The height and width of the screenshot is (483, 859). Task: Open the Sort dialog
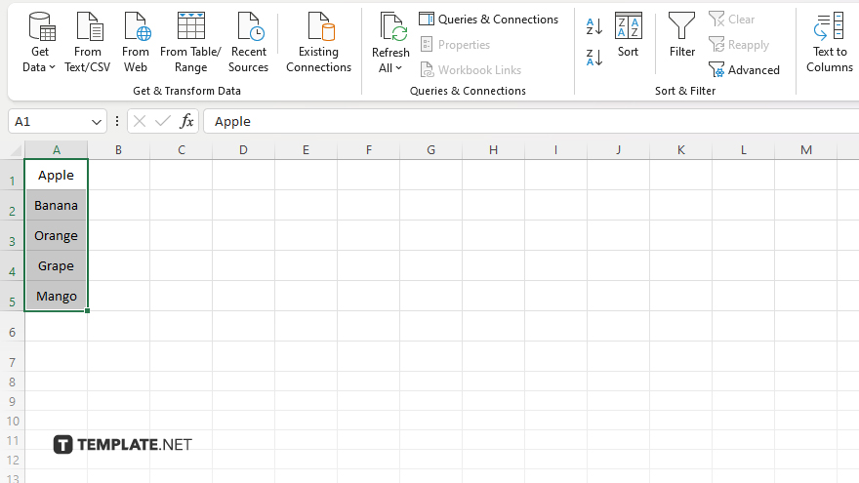pyautogui.click(x=628, y=35)
